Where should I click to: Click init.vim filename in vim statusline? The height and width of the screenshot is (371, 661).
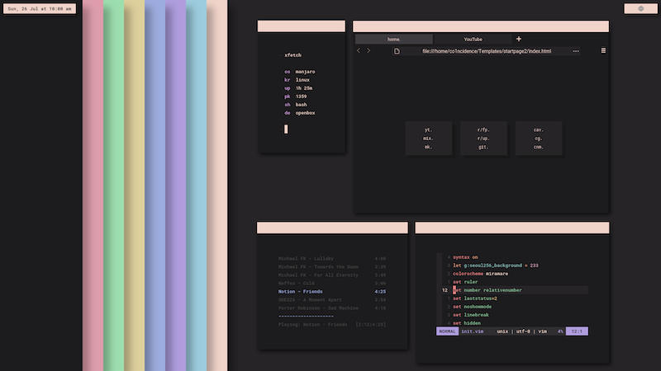click(472, 331)
